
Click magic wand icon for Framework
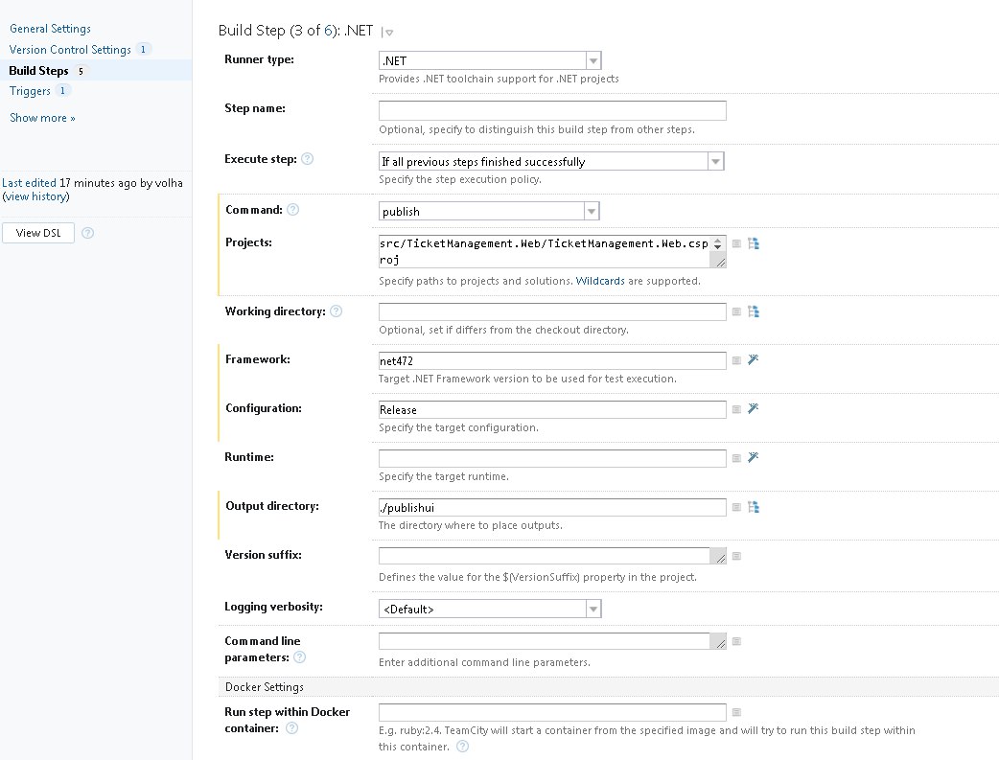(753, 359)
